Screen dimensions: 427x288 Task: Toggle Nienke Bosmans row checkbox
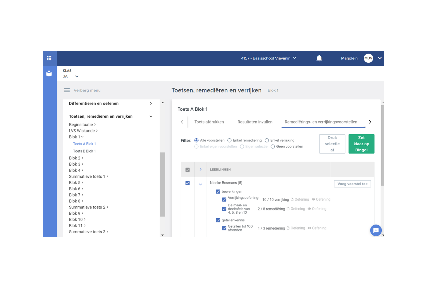[x=188, y=183]
